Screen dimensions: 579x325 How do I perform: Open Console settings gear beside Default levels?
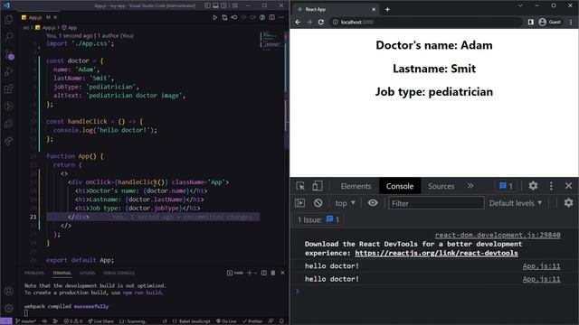569,202
